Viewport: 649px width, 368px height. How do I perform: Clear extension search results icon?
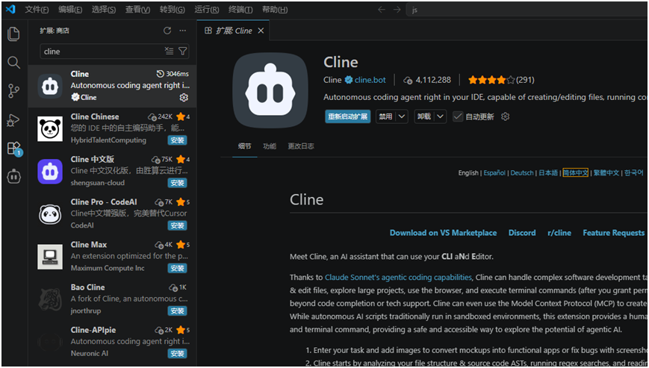[x=169, y=51]
